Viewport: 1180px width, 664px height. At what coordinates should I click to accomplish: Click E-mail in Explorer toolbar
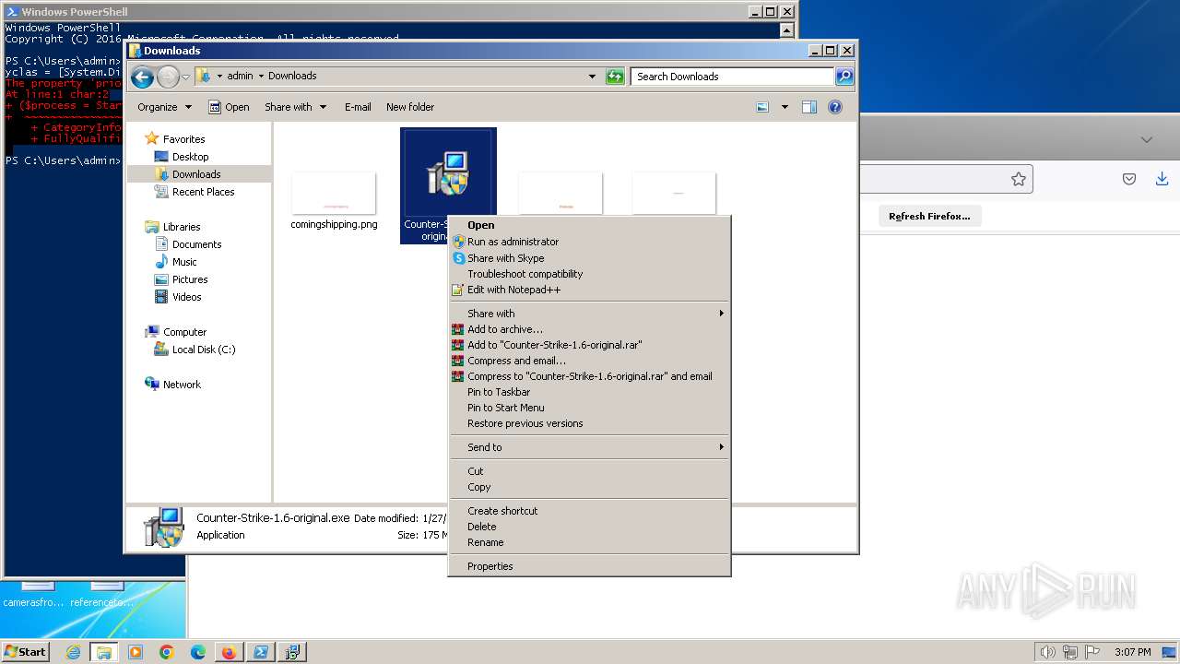(358, 107)
